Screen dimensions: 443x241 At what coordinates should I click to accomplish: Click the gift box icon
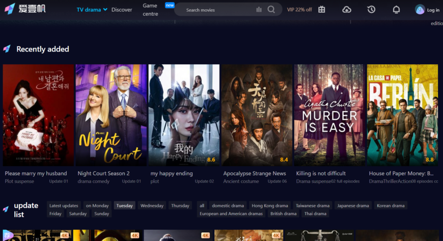click(321, 9)
